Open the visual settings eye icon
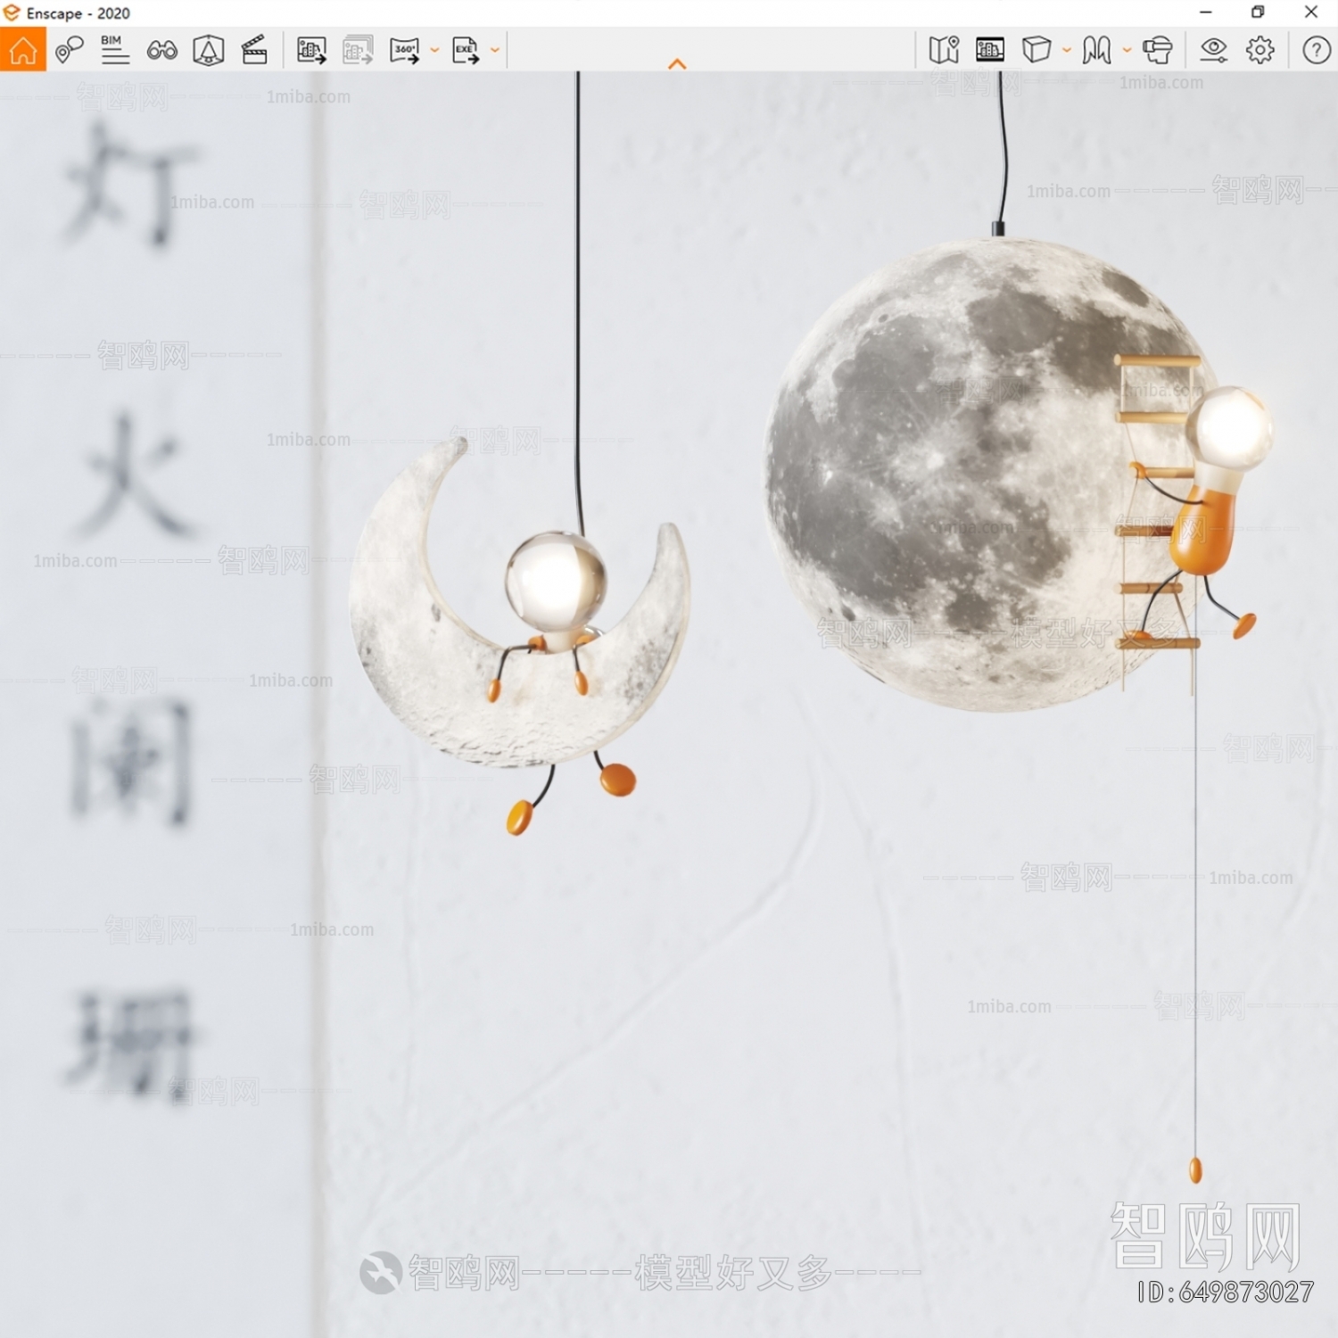This screenshot has width=1338, height=1338. 1214,50
